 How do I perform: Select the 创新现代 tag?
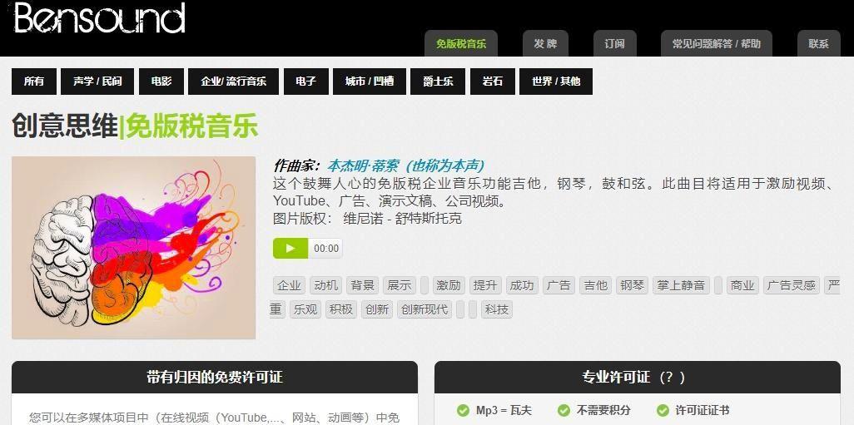[425, 309]
